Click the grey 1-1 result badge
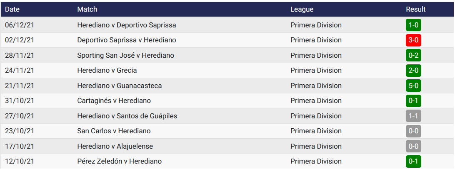The height and width of the screenshot is (169, 455). click(x=413, y=116)
